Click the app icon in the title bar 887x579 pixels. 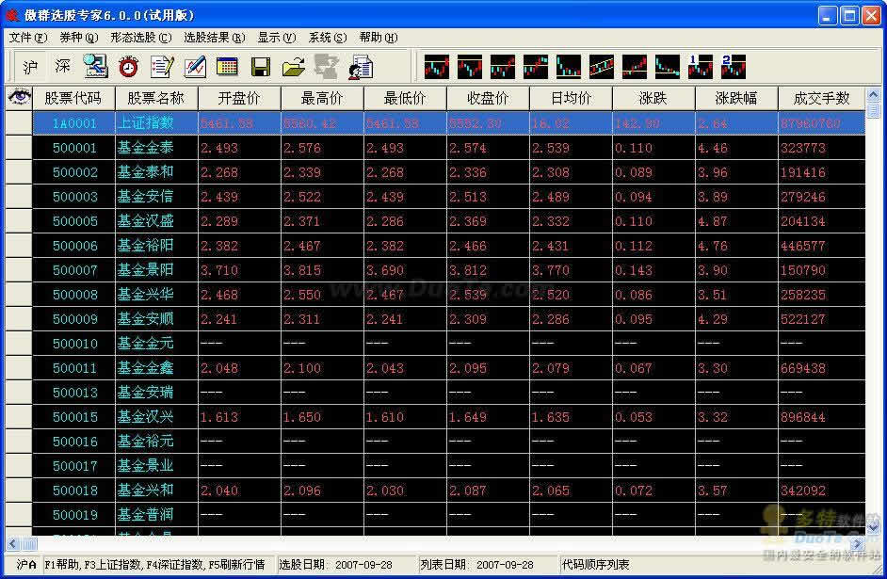coord(11,15)
